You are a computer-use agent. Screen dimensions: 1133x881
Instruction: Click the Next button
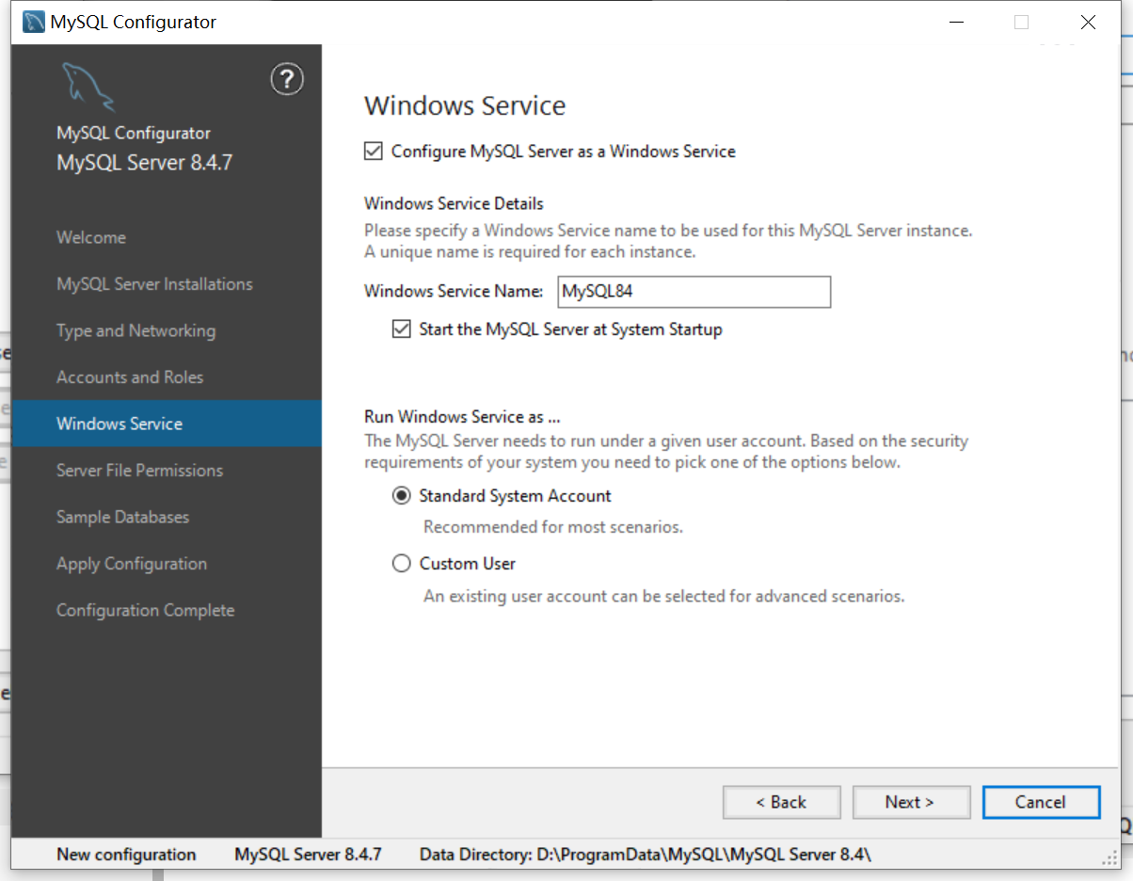click(x=911, y=802)
